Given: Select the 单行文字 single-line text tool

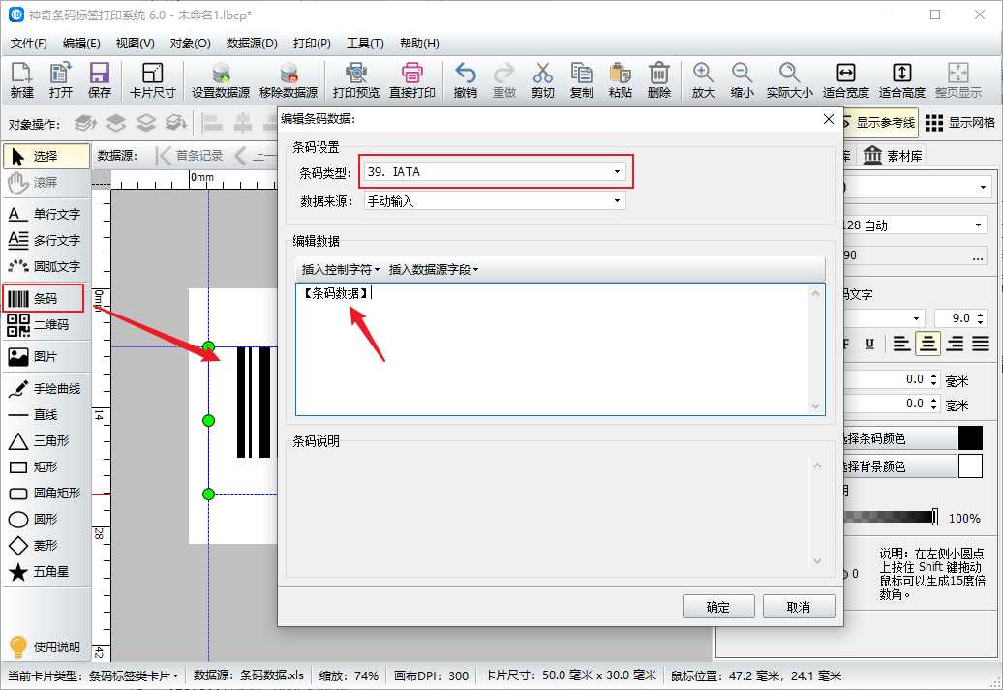Looking at the screenshot, I should (46, 214).
